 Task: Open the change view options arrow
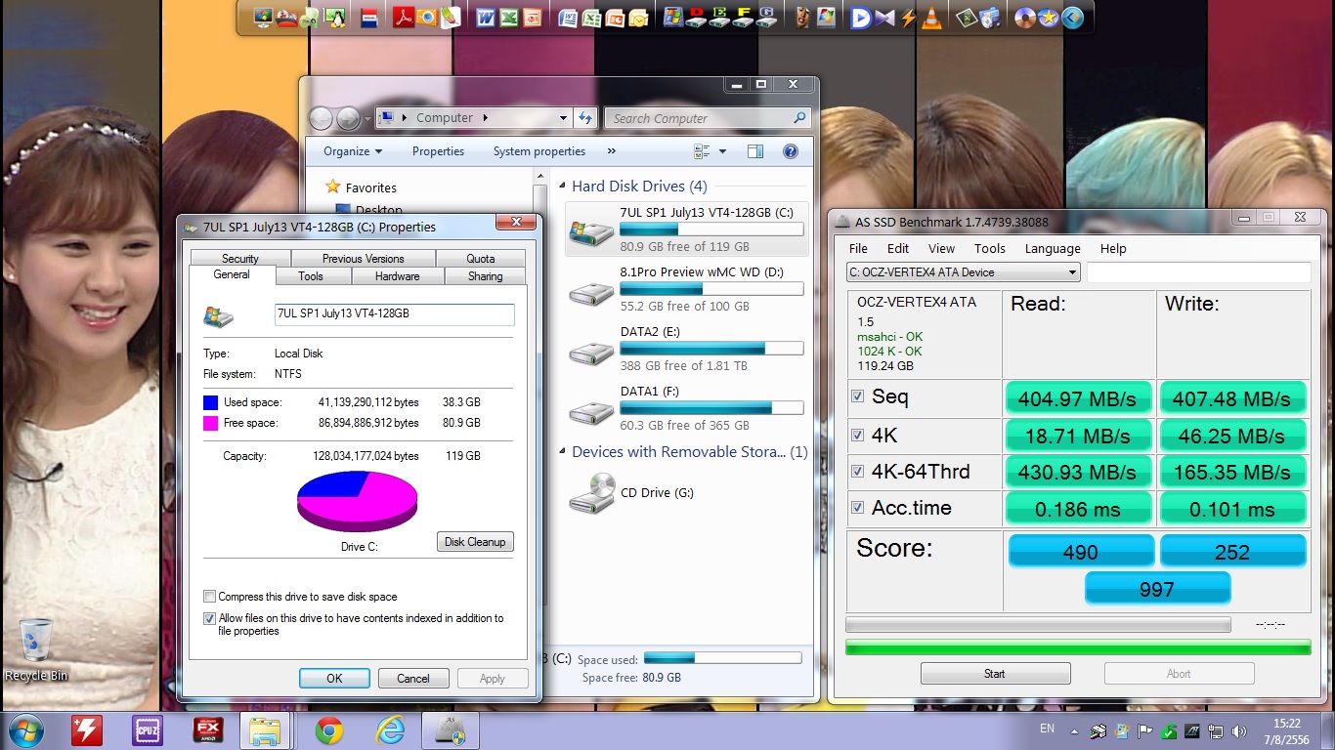pos(723,151)
